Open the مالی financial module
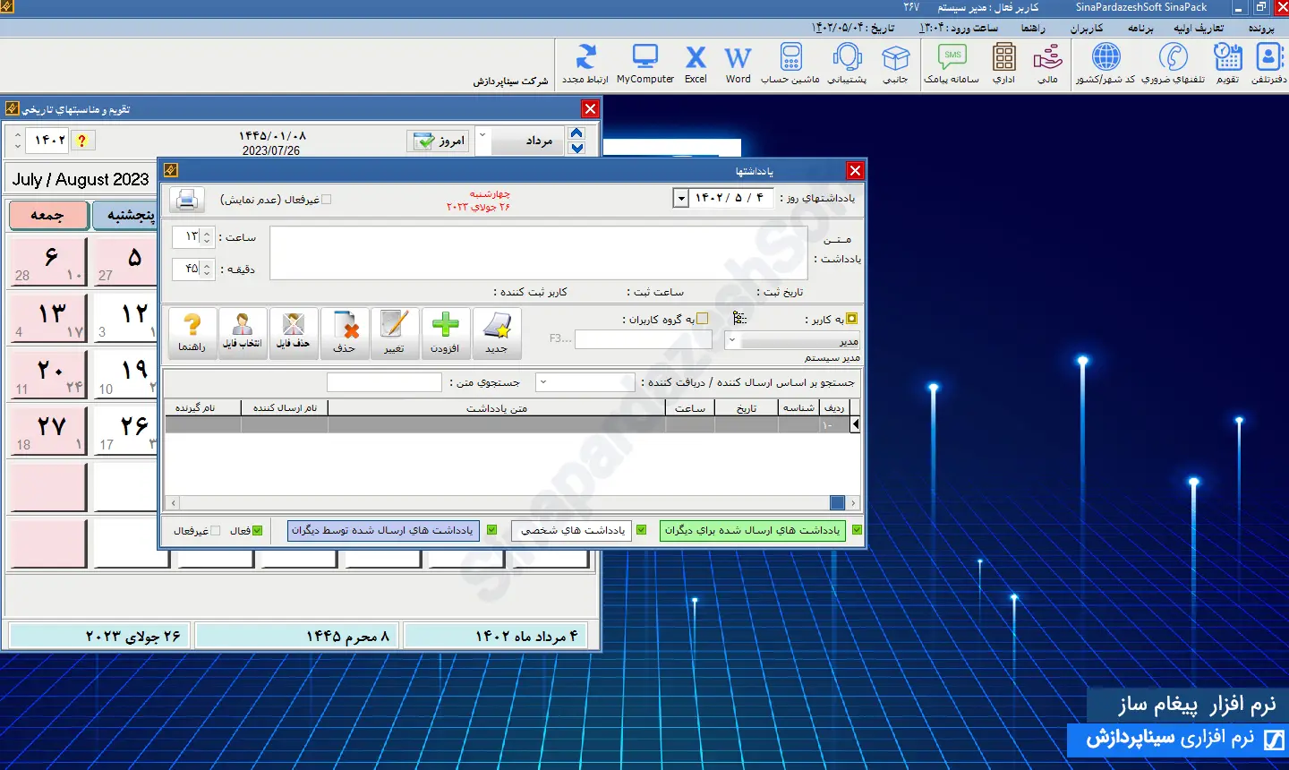1289x770 pixels. (1047, 64)
